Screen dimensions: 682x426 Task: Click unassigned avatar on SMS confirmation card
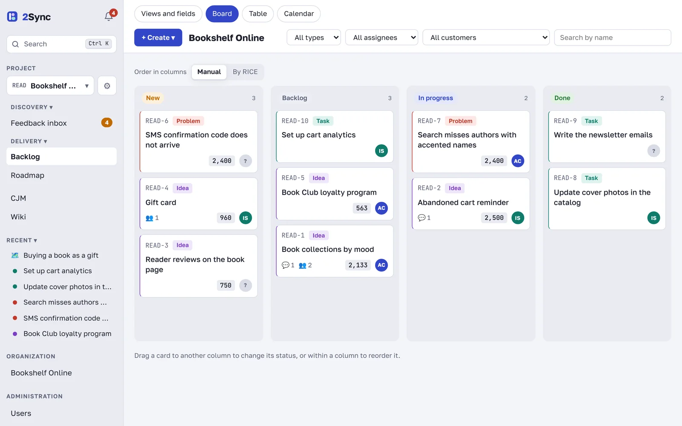[246, 161]
